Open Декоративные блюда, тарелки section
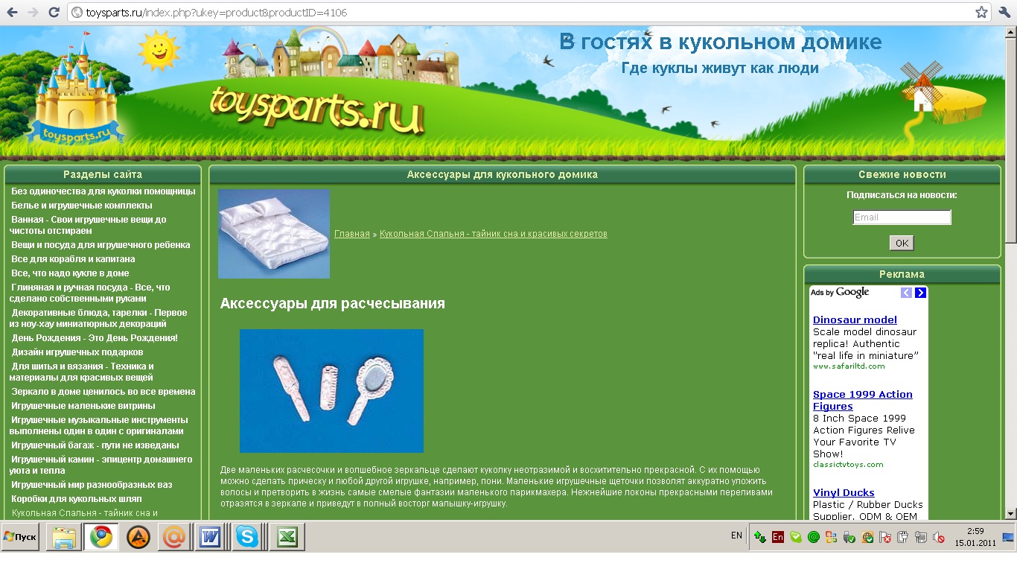Screen dimensions: 1017x572 [98, 318]
